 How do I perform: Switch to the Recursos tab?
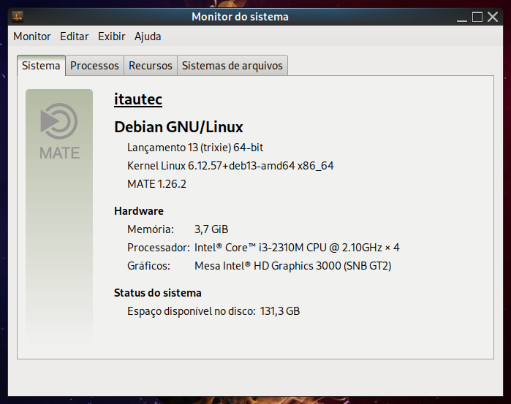151,66
